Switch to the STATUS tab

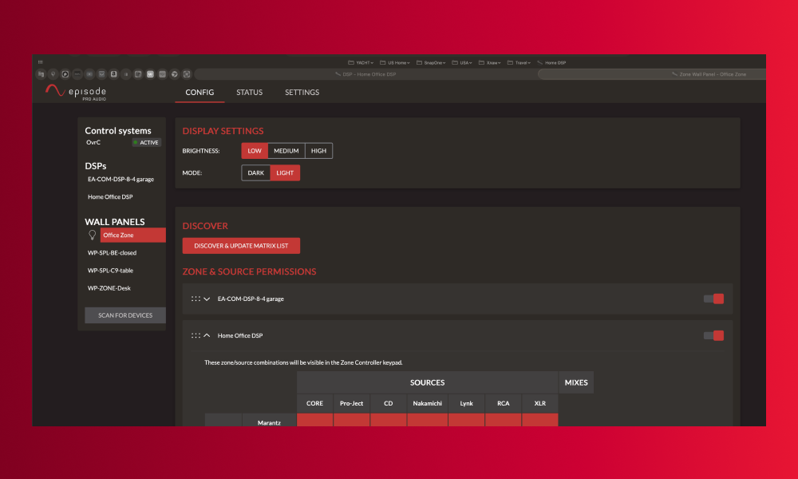tap(249, 93)
